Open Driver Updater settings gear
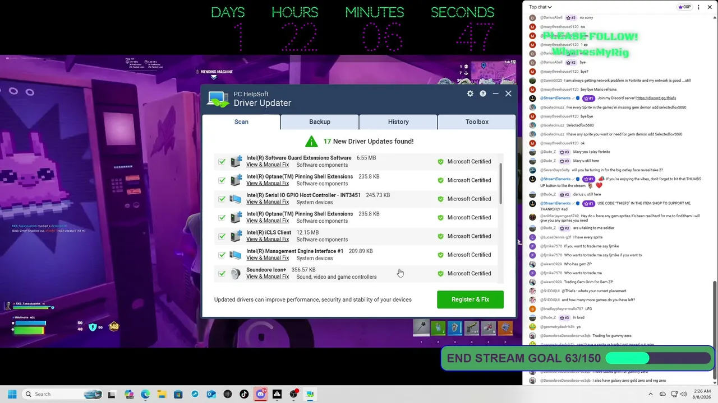The height and width of the screenshot is (403, 718). [x=470, y=93]
